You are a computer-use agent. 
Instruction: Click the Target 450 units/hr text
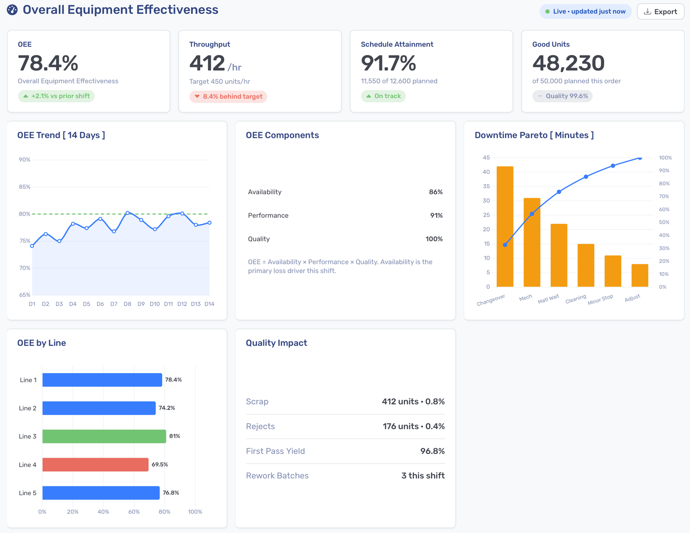click(220, 82)
